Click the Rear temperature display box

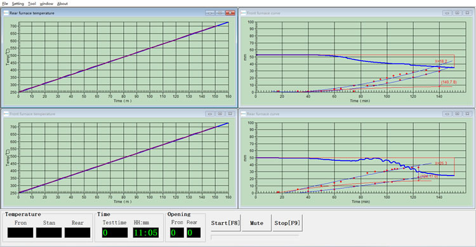tap(77, 232)
